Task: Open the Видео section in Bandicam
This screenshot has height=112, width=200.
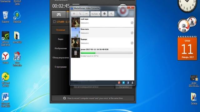Action: 61,39
